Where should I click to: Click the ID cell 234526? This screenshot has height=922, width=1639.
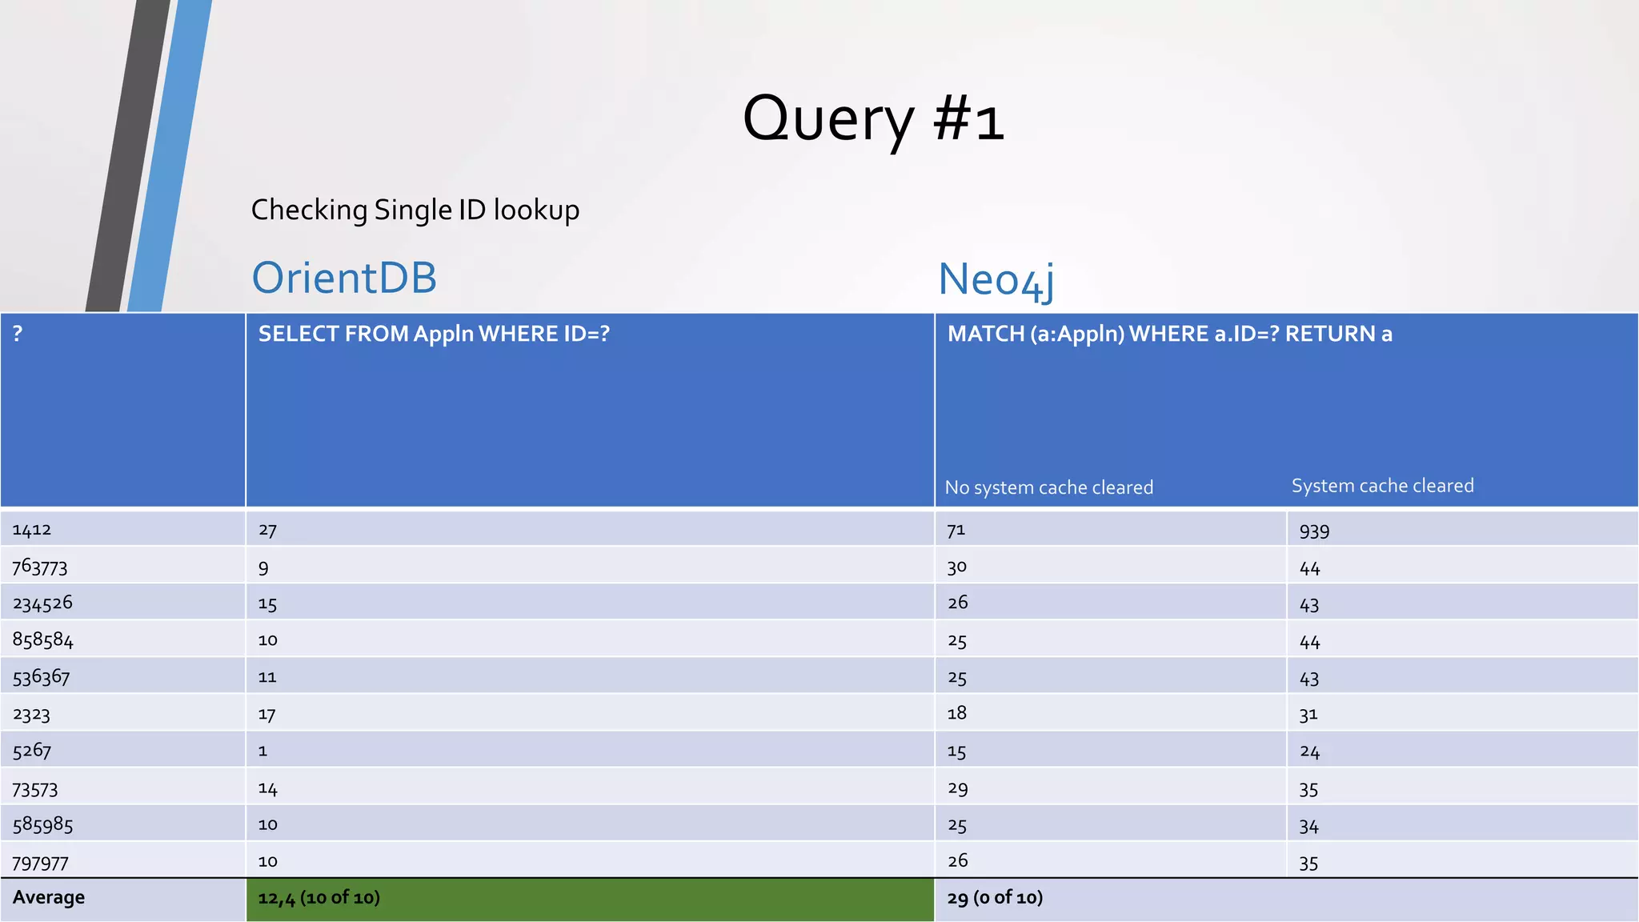click(122, 602)
